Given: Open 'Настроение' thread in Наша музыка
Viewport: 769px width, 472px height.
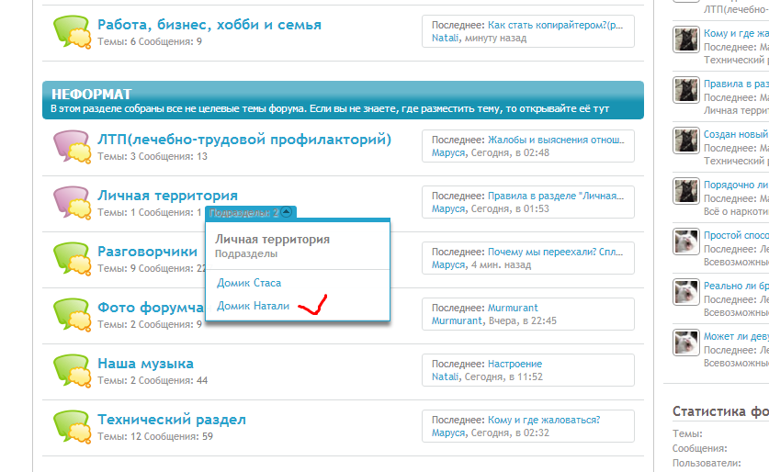Looking at the screenshot, I should pyautogui.click(x=515, y=364).
